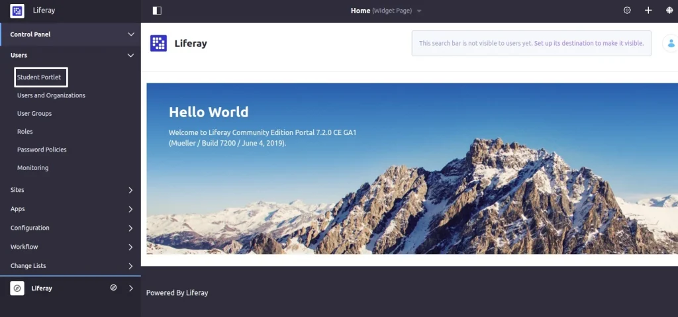
Task: Toggle the product menu sidebar icon
Action: [157, 11]
